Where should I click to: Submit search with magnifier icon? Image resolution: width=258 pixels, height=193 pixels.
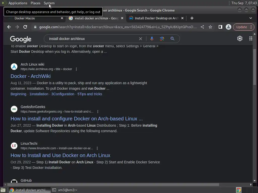tap(172, 39)
